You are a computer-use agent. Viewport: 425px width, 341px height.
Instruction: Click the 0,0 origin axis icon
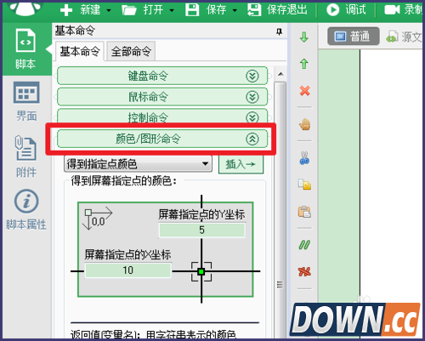(98, 219)
